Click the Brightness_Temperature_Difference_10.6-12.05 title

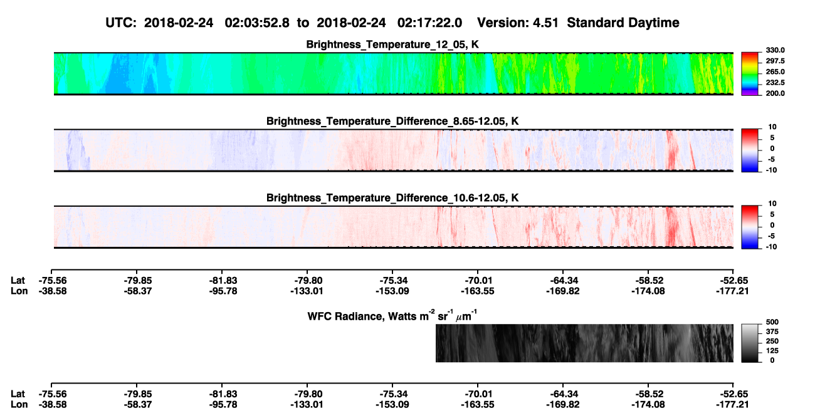coord(393,198)
